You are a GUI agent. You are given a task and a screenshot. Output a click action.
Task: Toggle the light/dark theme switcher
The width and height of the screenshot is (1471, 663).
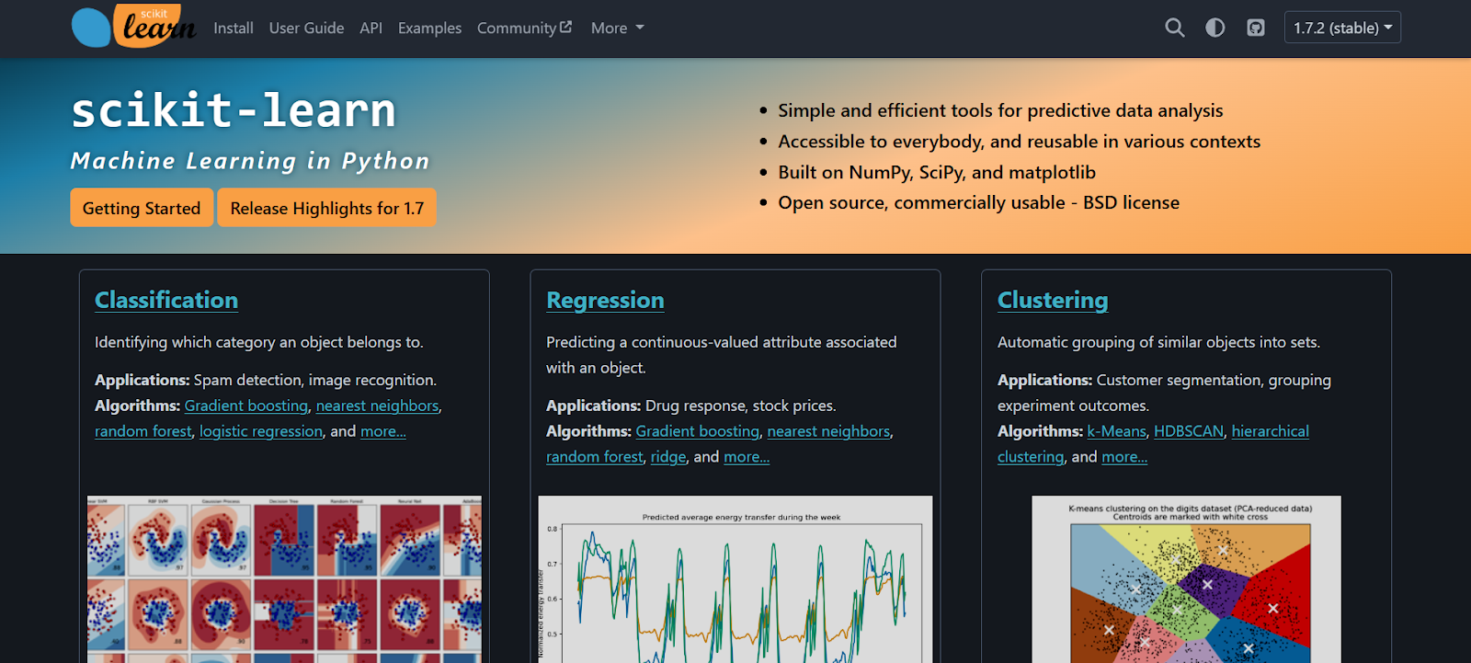click(1214, 28)
